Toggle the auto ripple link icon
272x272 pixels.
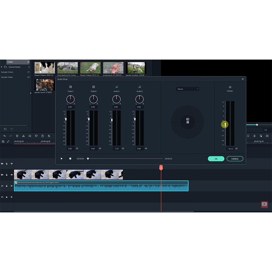8,141
